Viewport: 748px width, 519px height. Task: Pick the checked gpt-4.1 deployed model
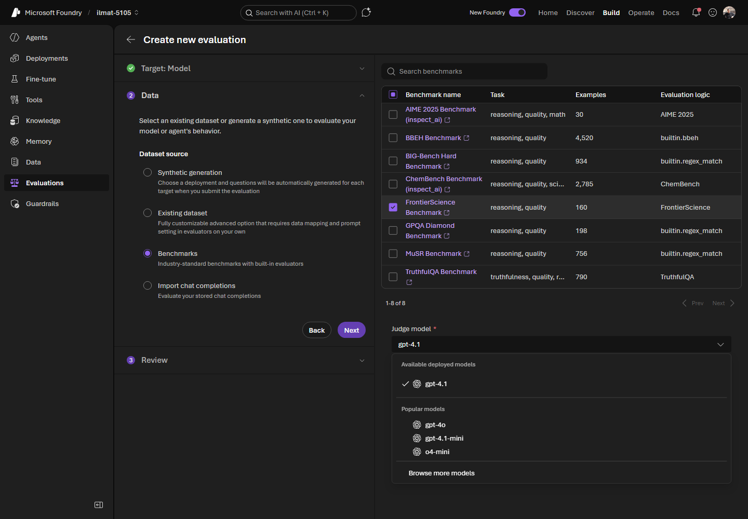tap(562, 384)
